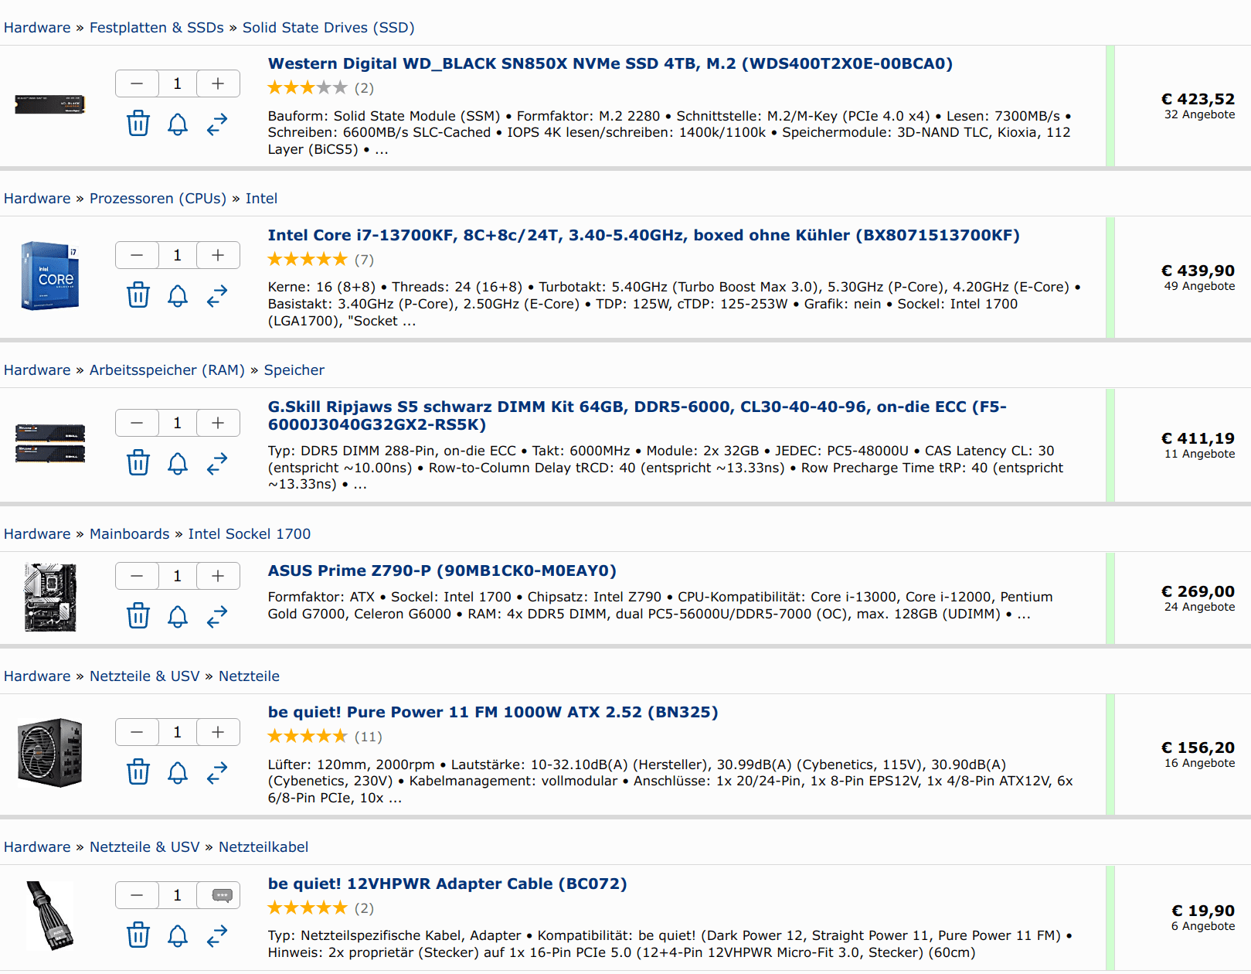1251x974 pixels.
Task: View the 49 Angebote for the Intel CPU
Action: pyautogui.click(x=1199, y=287)
